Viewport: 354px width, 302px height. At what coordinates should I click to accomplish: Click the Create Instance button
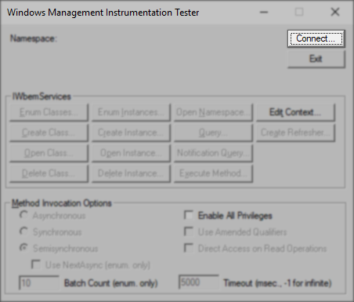point(131,133)
